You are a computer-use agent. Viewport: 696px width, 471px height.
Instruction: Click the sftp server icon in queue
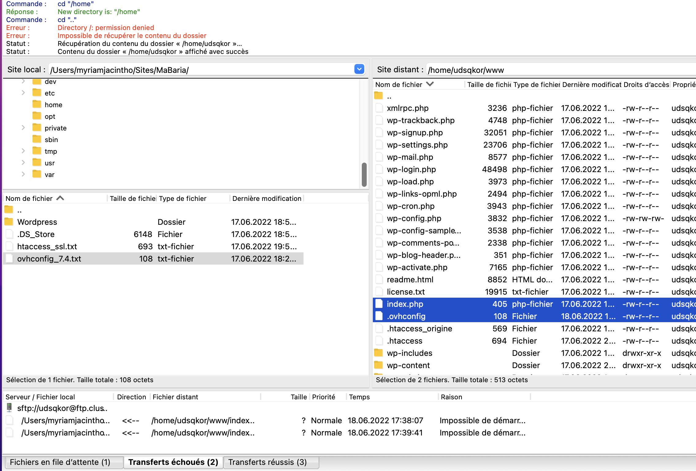point(10,408)
